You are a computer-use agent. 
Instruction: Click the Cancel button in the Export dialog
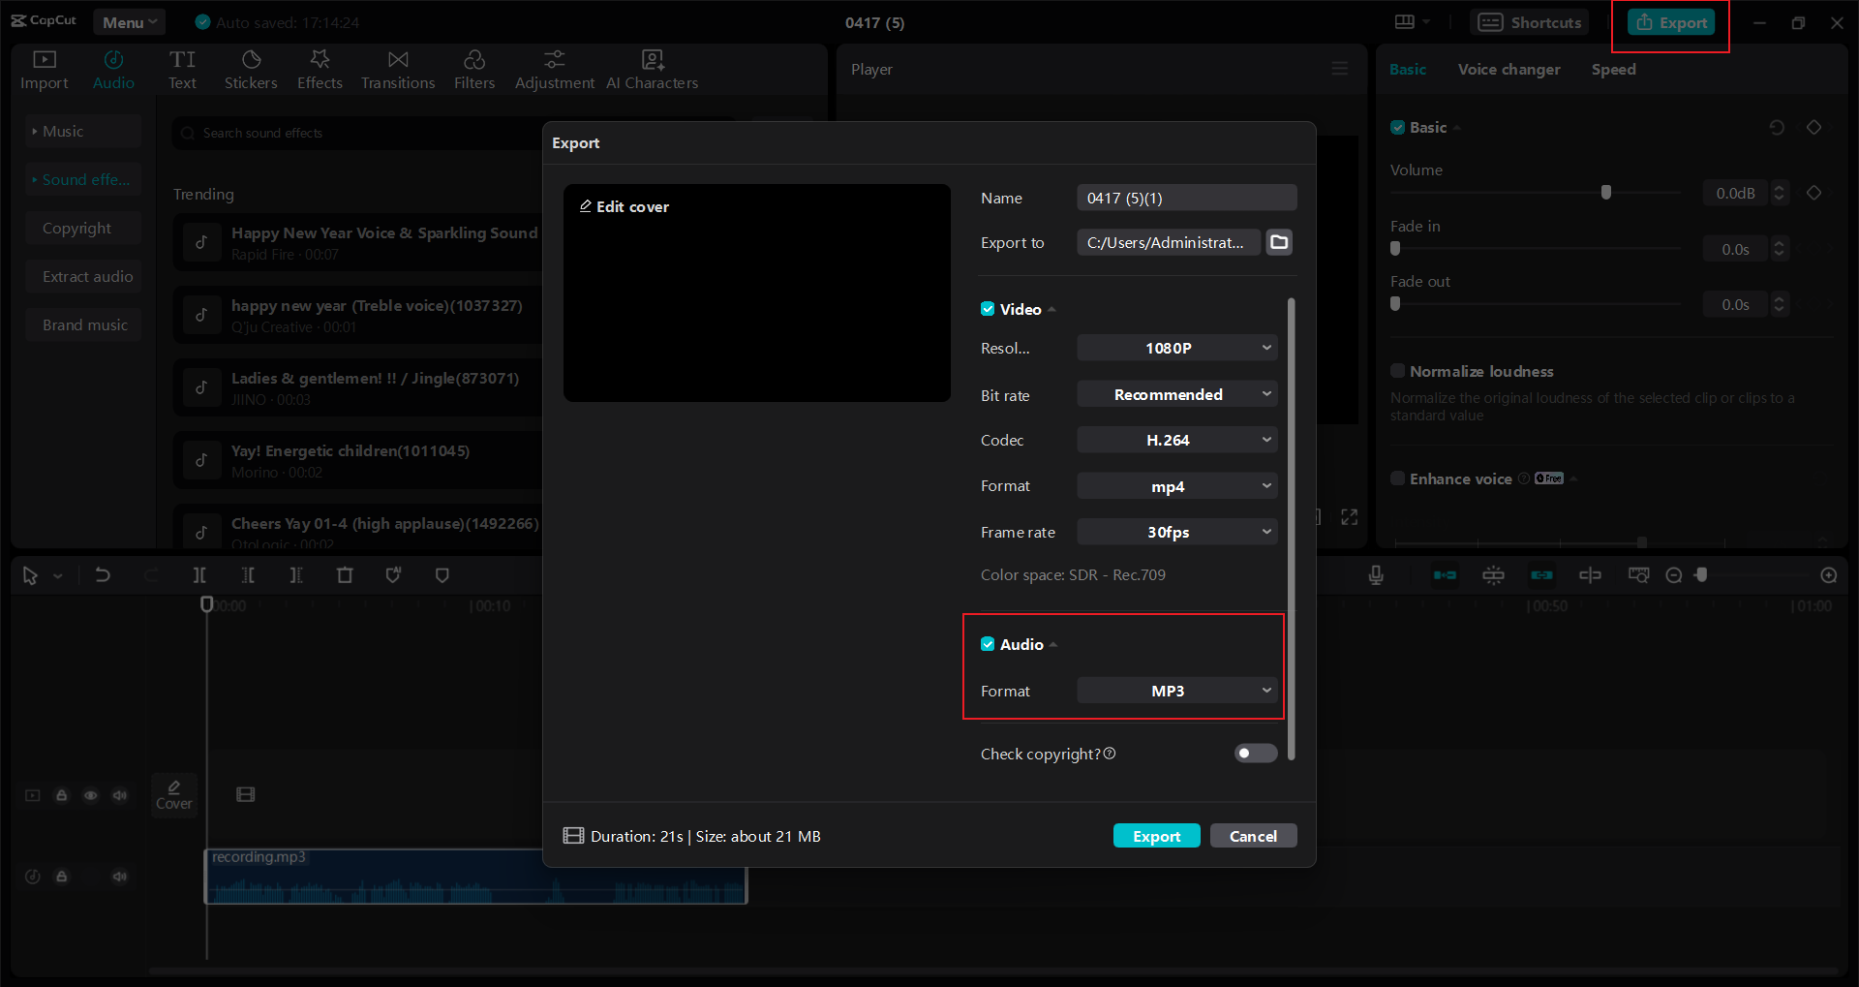point(1253,836)
